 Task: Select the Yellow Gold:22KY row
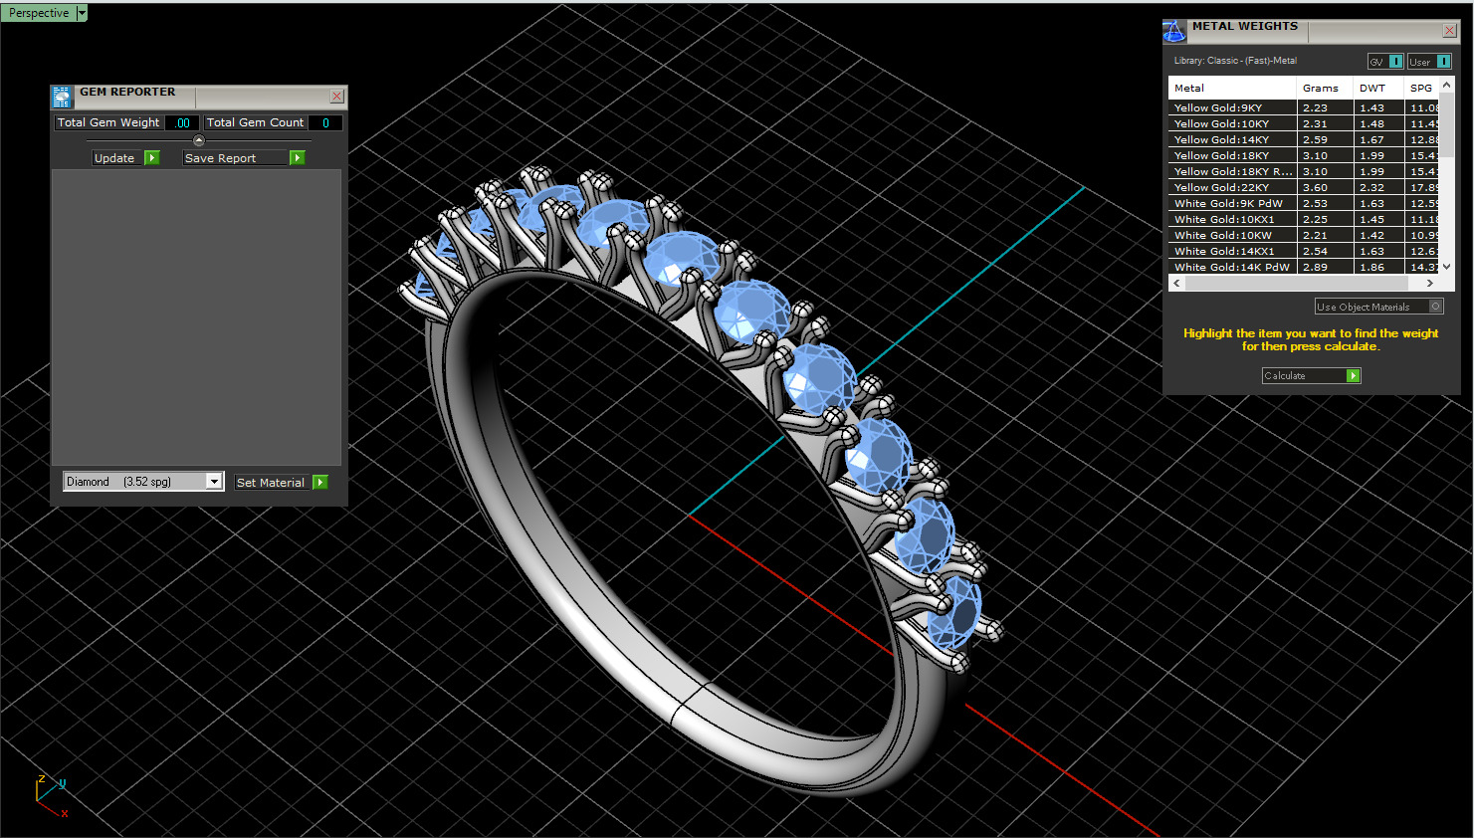(1303, 187)
